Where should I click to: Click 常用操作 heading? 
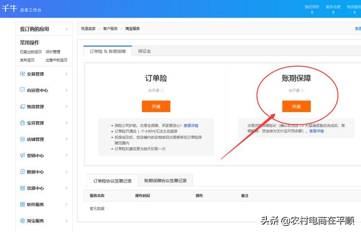(29, 43)
